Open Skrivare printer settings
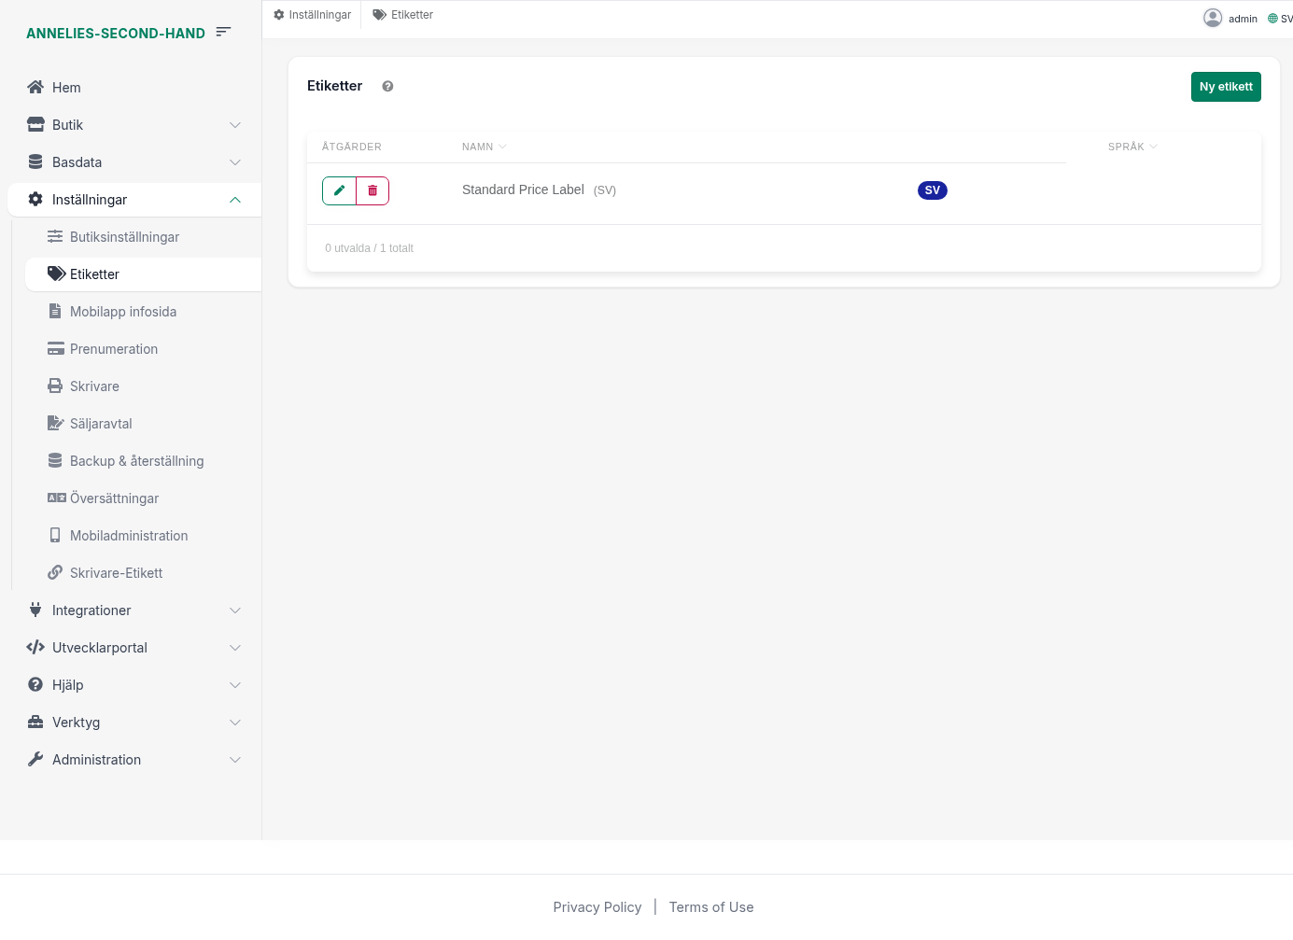This screenshot has width=1293, height=940. click(94, 386)
